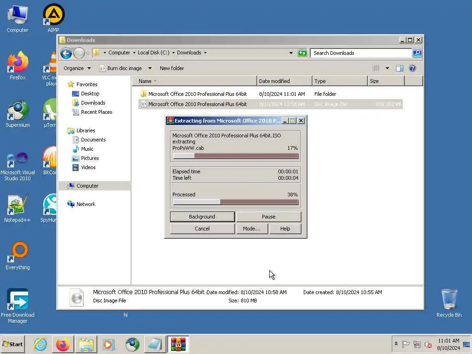This screenshot has height=354, width=472.
Task: Sort by the Type column header
Action: pyautogui.click(x=340, y=81)
